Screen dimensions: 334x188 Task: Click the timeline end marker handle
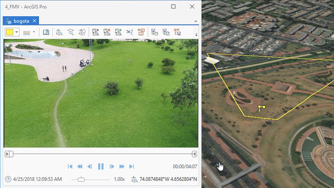point(194,154)
